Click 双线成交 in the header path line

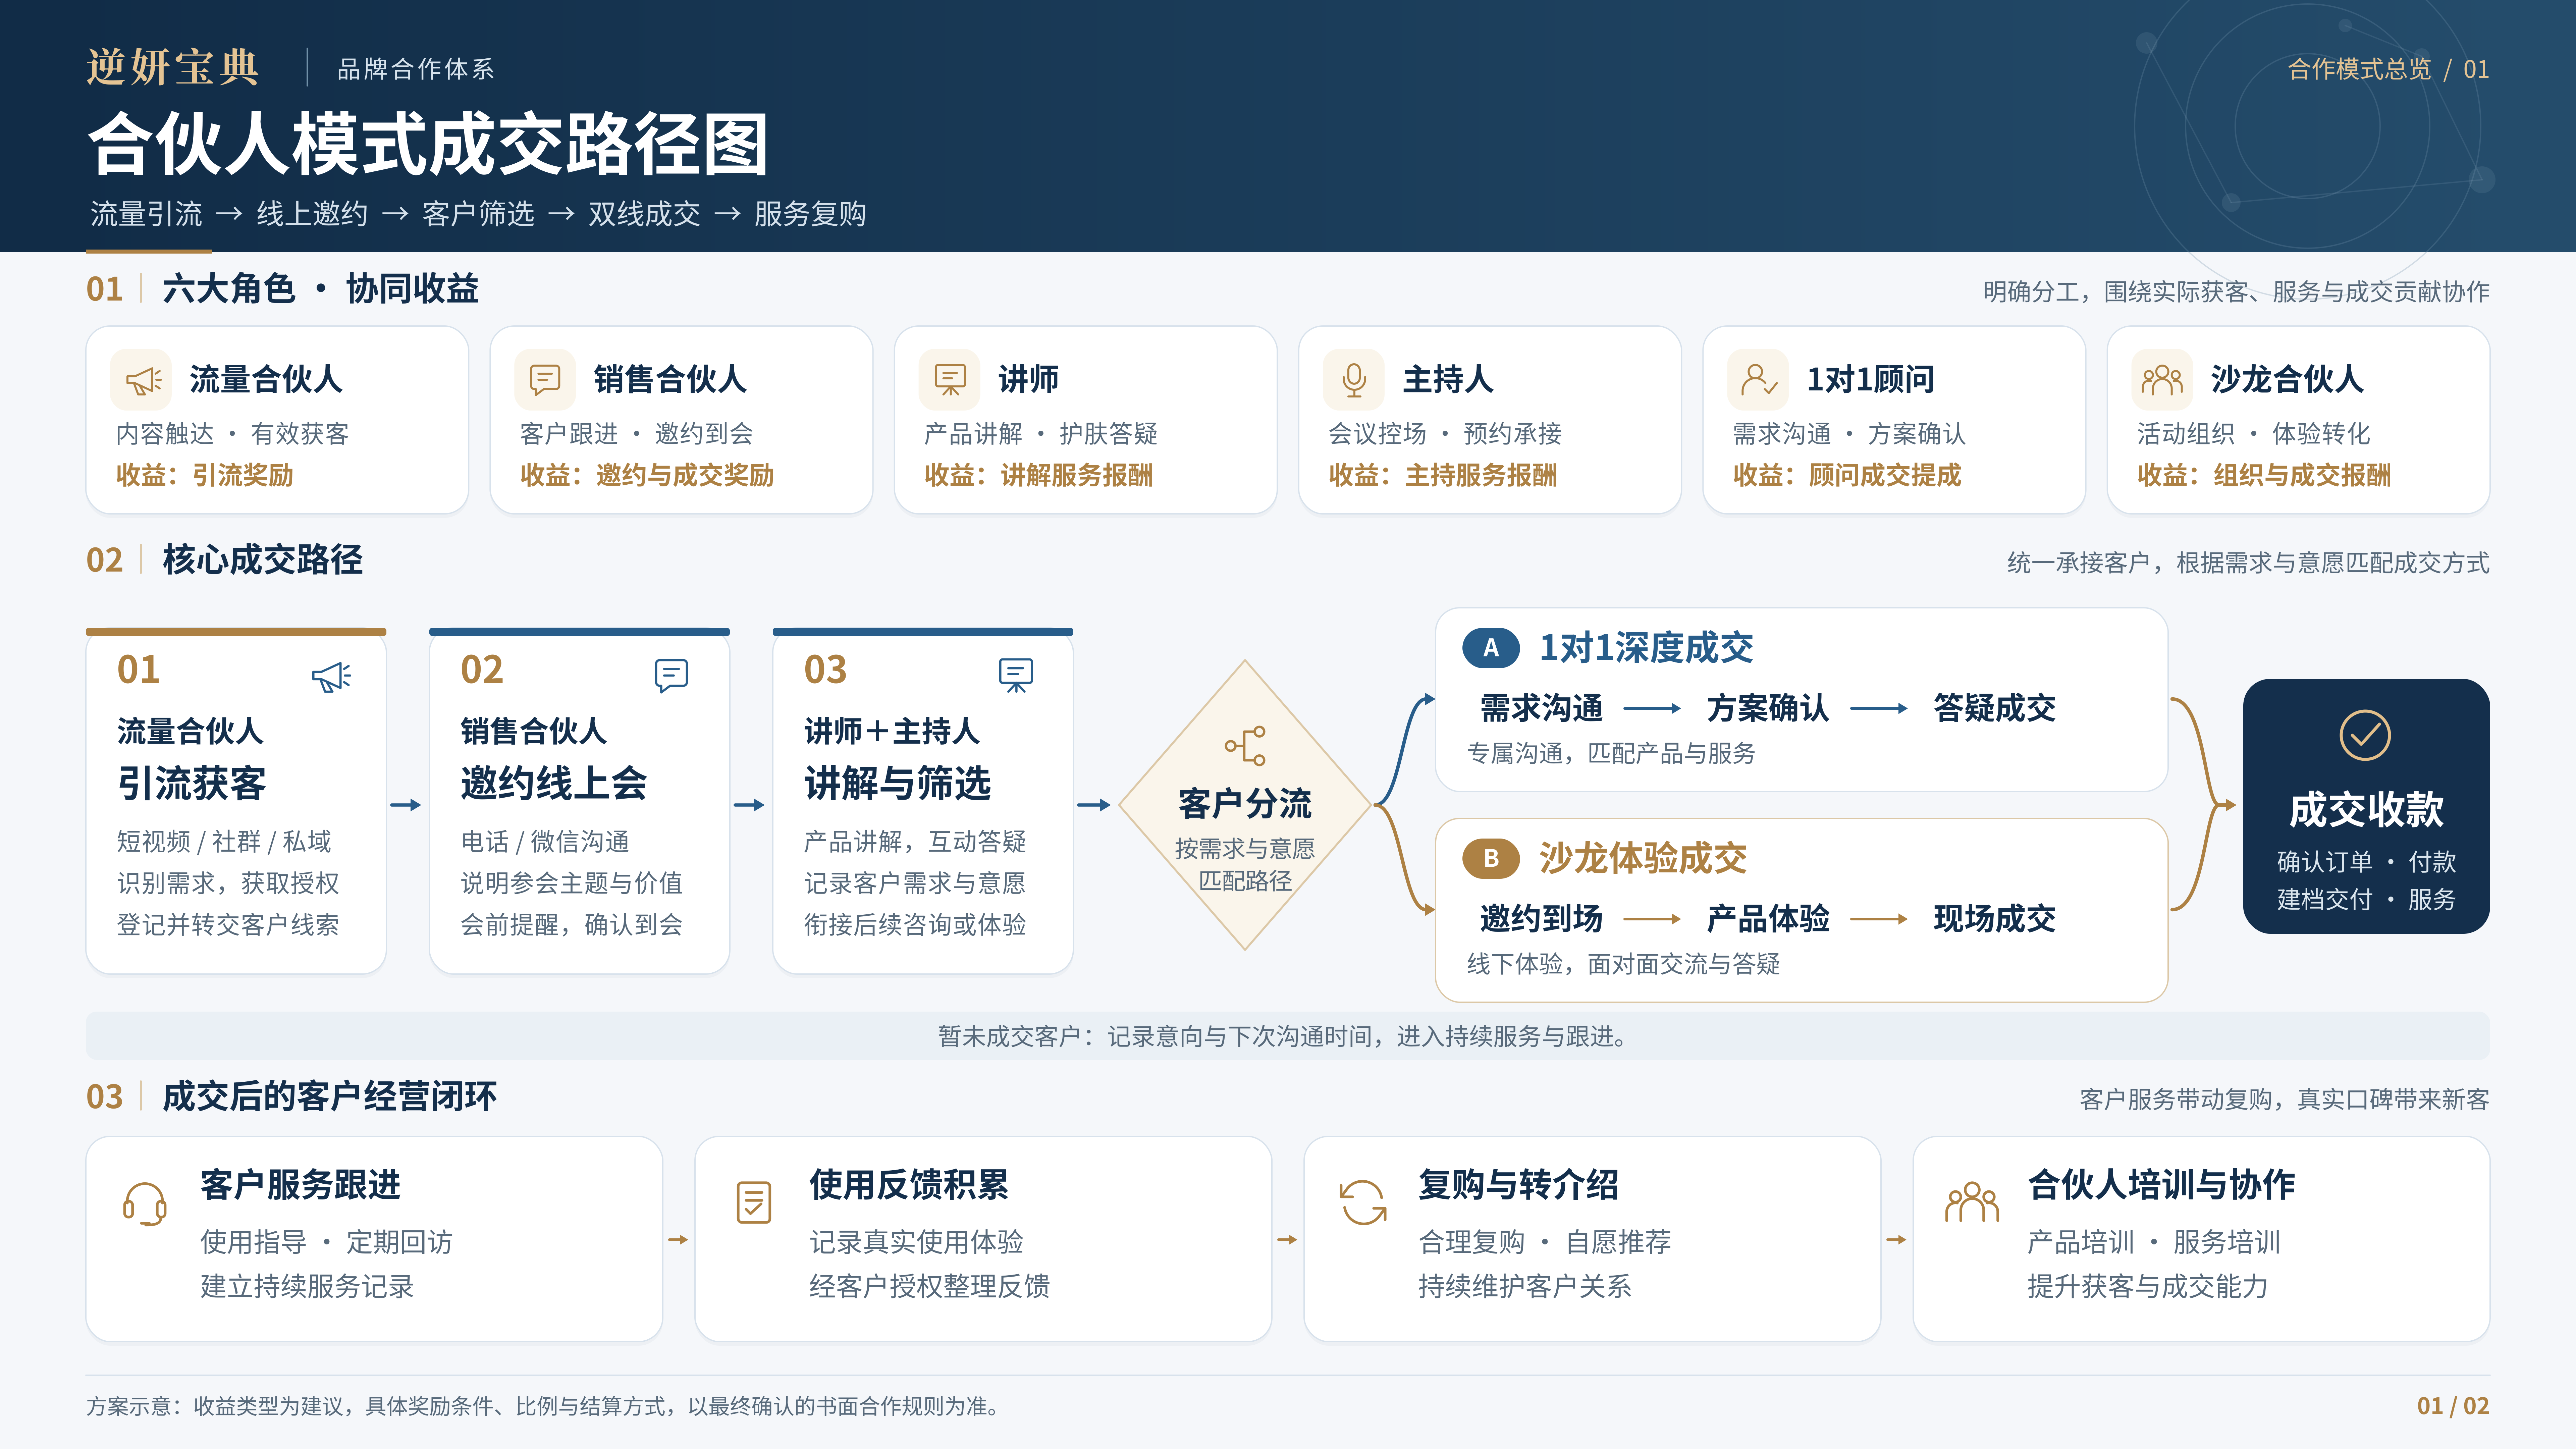[644, 214]
